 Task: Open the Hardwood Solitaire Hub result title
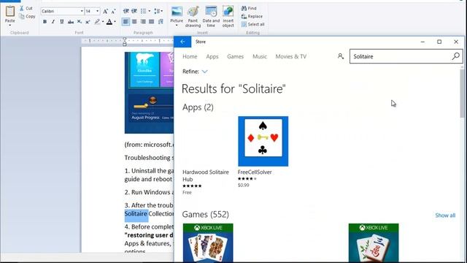(206, 175)
